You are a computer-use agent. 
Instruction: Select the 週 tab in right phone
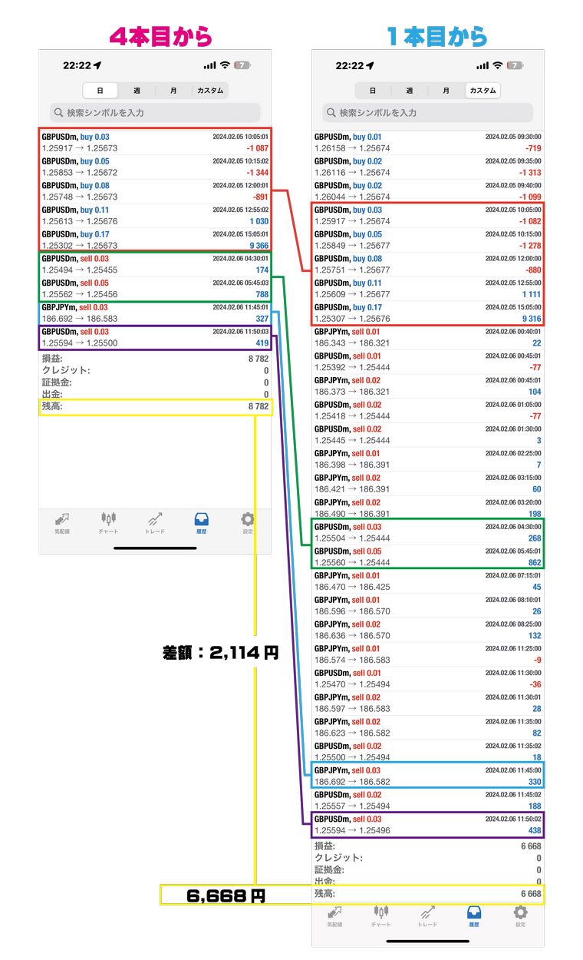click(409, 91)
